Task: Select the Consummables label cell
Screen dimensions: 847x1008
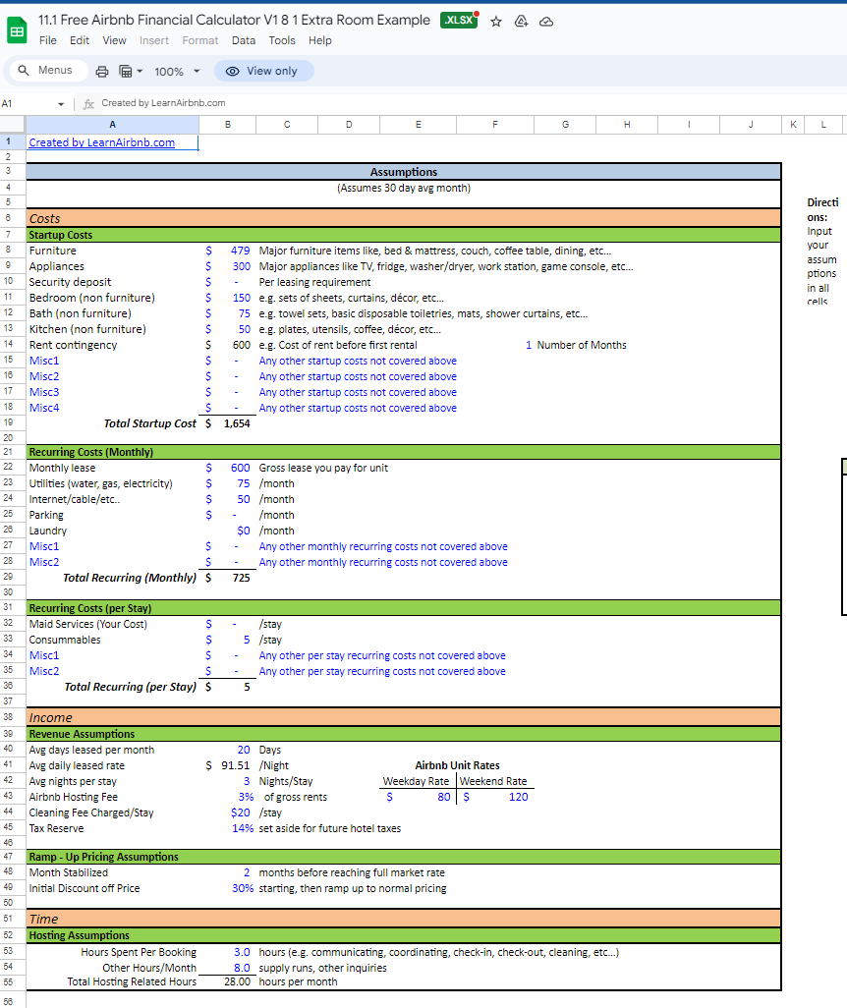Action: (65, 640)
